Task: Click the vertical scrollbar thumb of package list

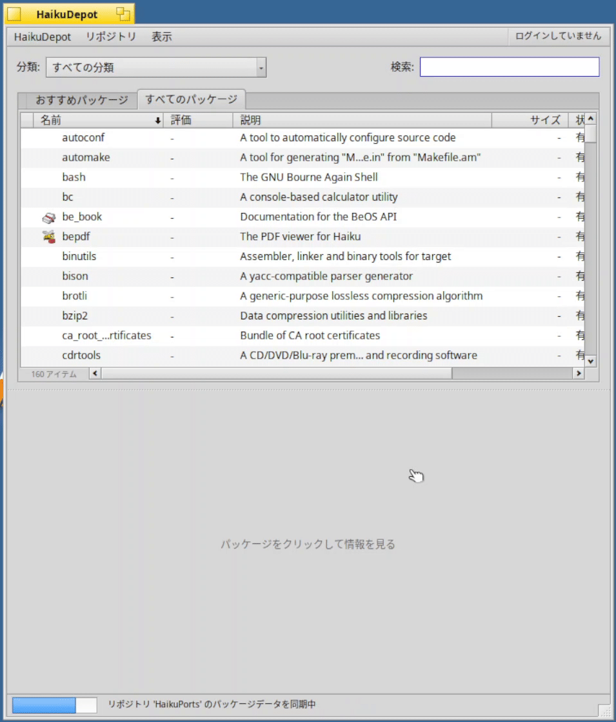Action: pyautogui.click(x=591, y=134)
